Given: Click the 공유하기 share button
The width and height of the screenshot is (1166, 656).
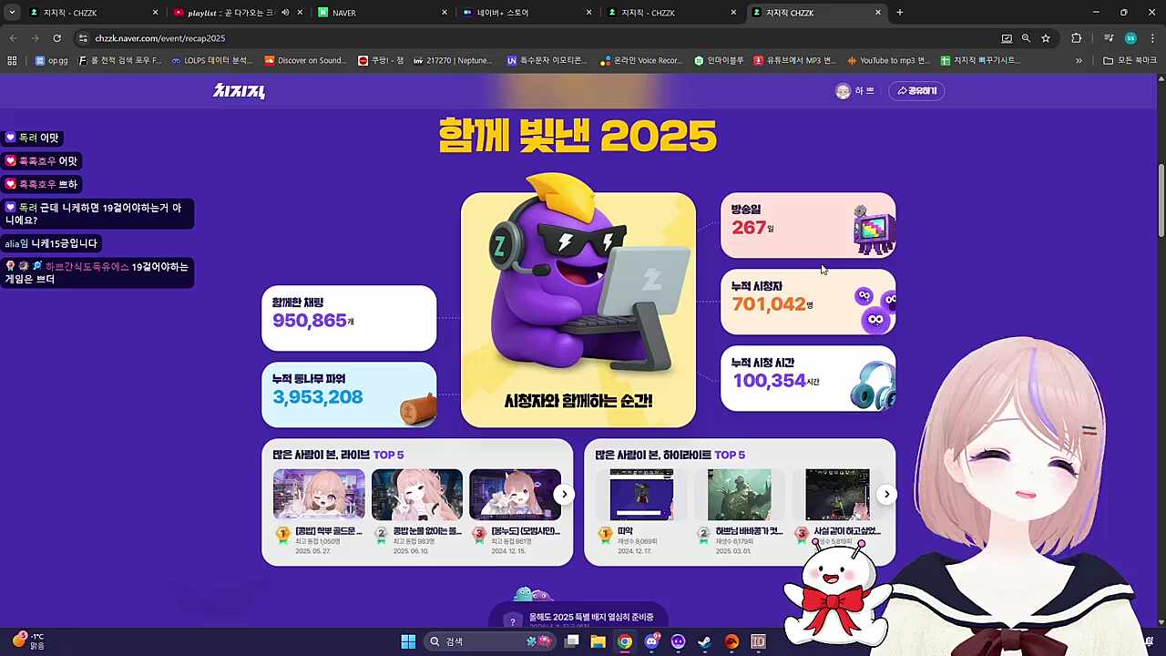Looking at the screenshot, I should point(916,90).
